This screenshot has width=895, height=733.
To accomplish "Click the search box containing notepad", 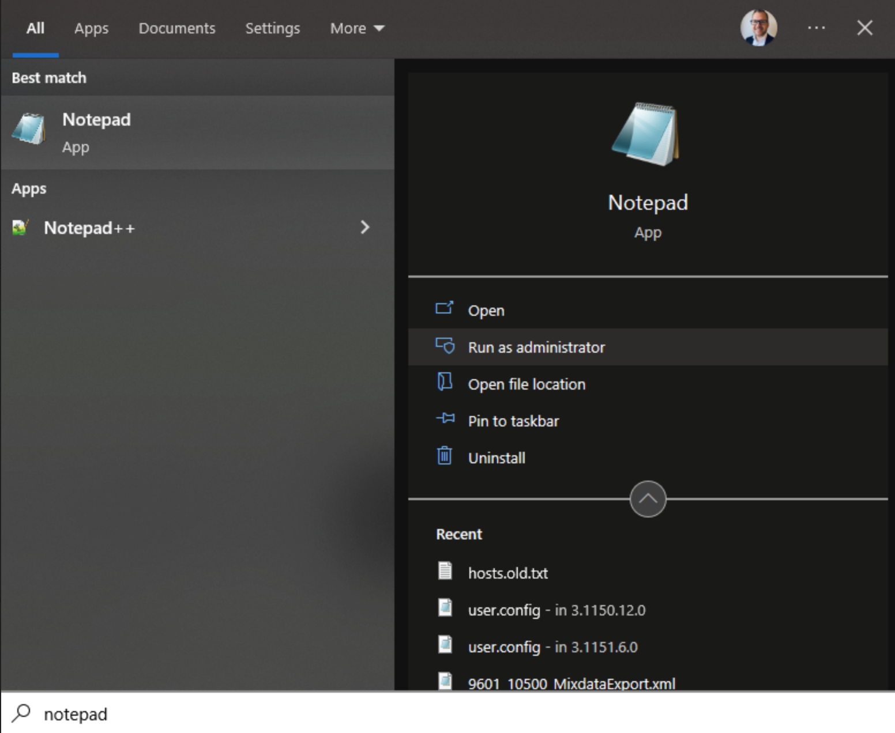I will tap(447, 713).
